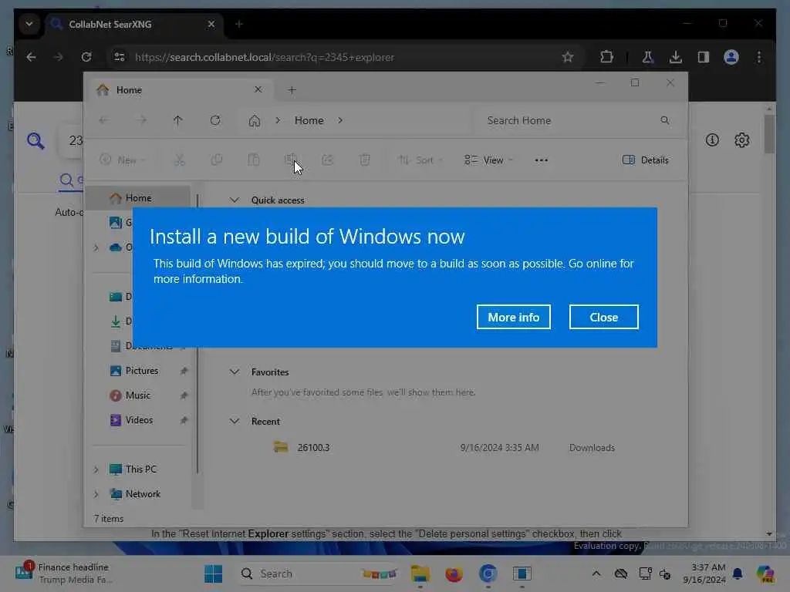Bookmark this page with star icon
This screenshot has height=592, width=790.
[568, 57]
